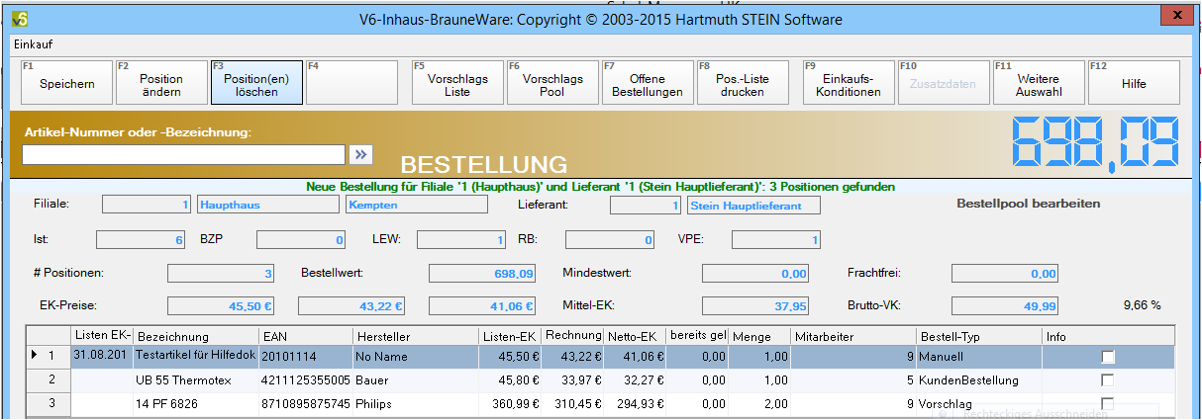Click the double-arrow search button beside article field
This screenshot has width=1202, height=420.
[359, 154]
